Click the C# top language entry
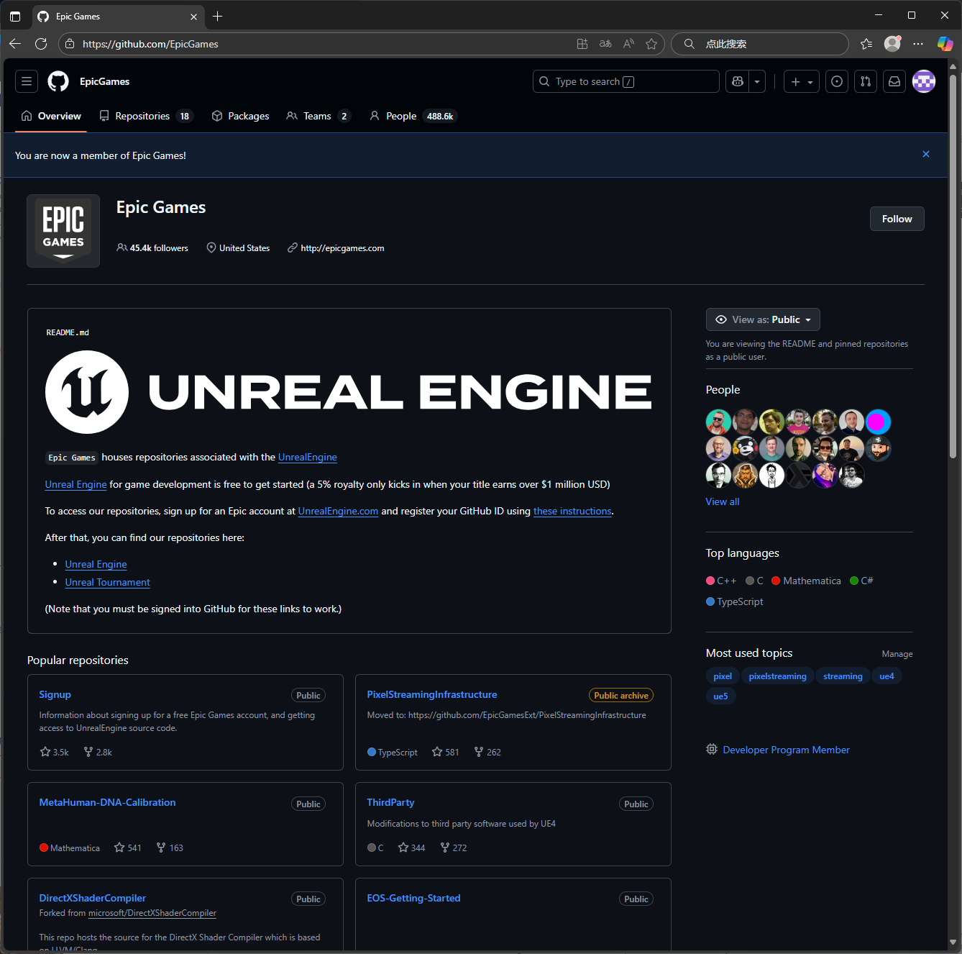 (x=861, y=581)
